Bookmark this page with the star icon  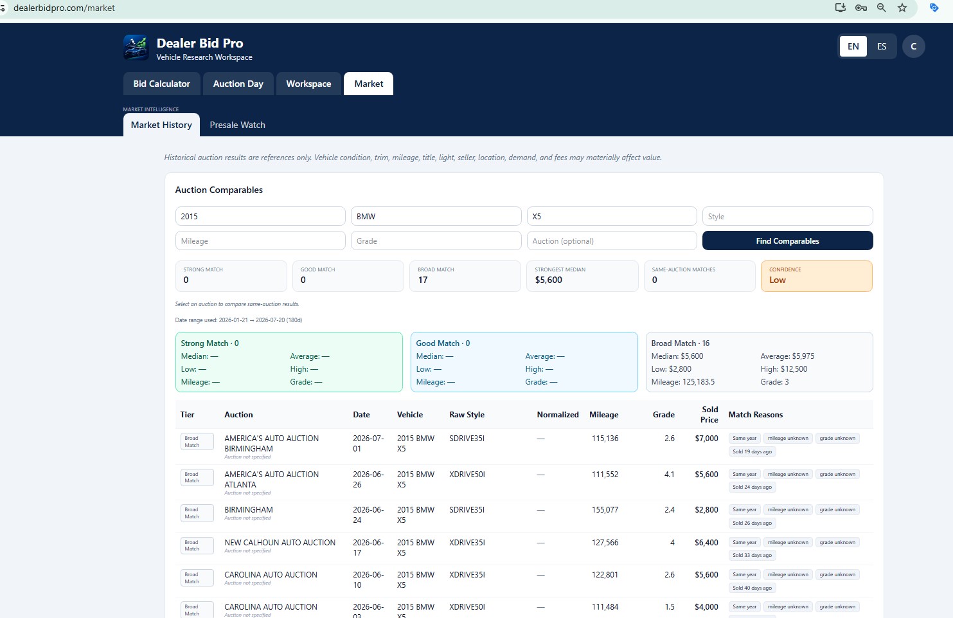click(902, 8)
